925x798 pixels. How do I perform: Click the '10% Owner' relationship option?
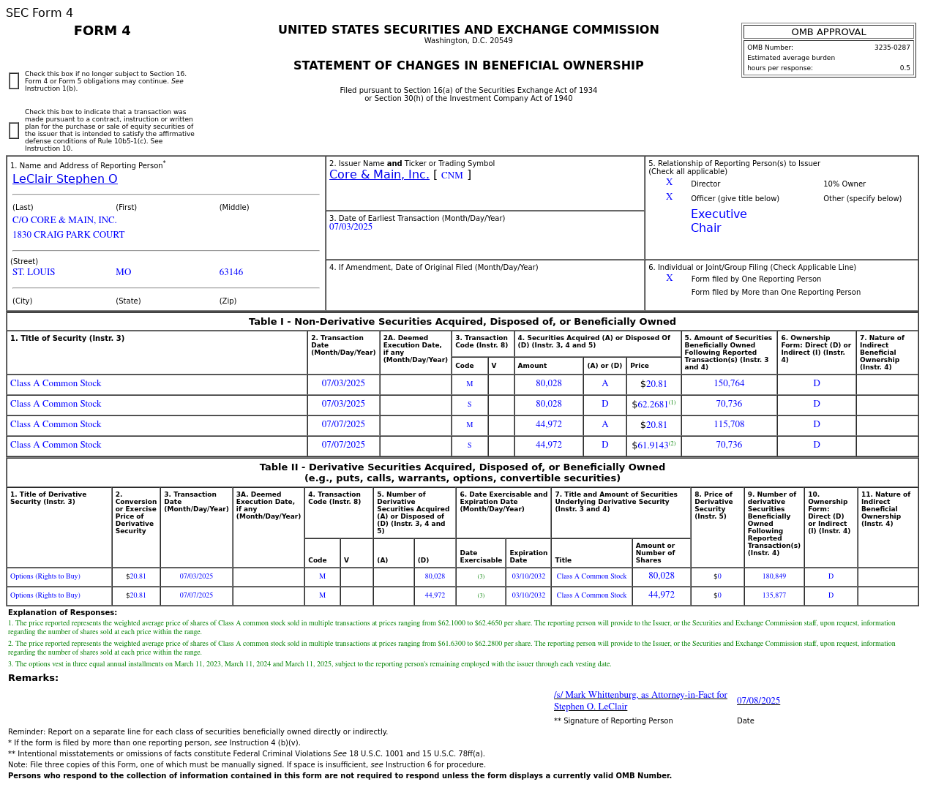pos(845,184)
